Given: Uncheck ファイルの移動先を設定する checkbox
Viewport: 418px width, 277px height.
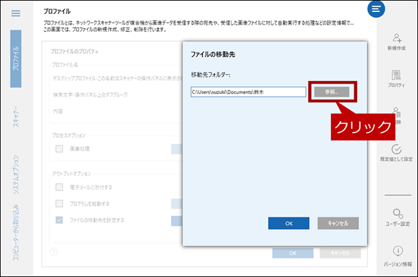Looking at the screenshot, I should [x=60, y=219].
